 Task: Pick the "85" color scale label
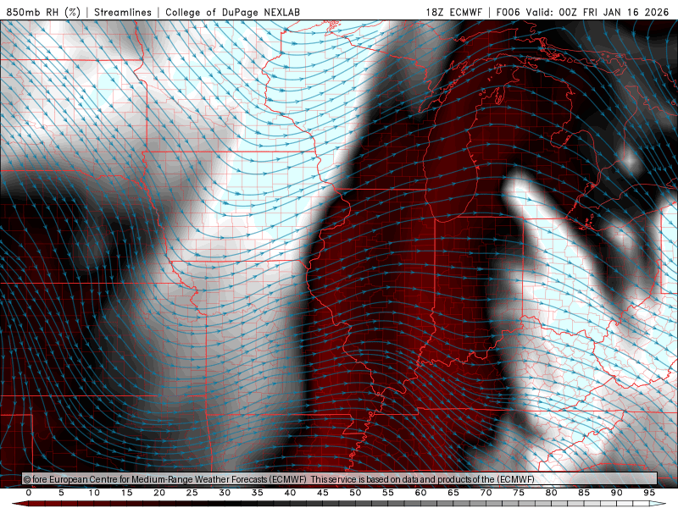pyautogui.click(x=584, y=493)
